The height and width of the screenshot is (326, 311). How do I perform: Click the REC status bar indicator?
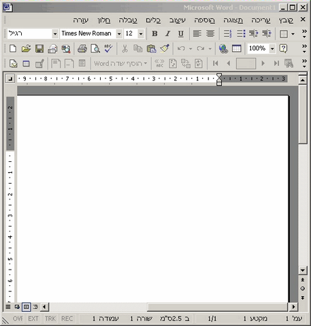[x=67, y=319]
